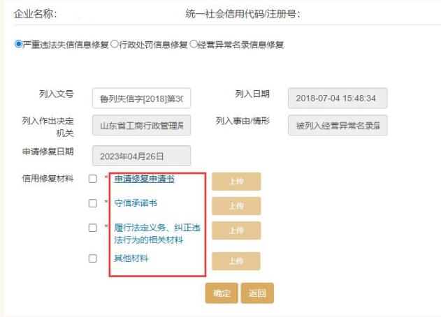Check the 其他材料 checkbox
Screen dimensions: 441x317
click(93, 258)
